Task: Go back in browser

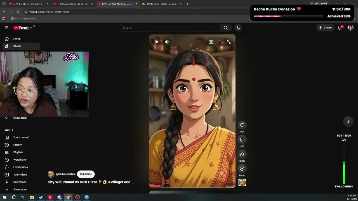Action: coord(4,12)
